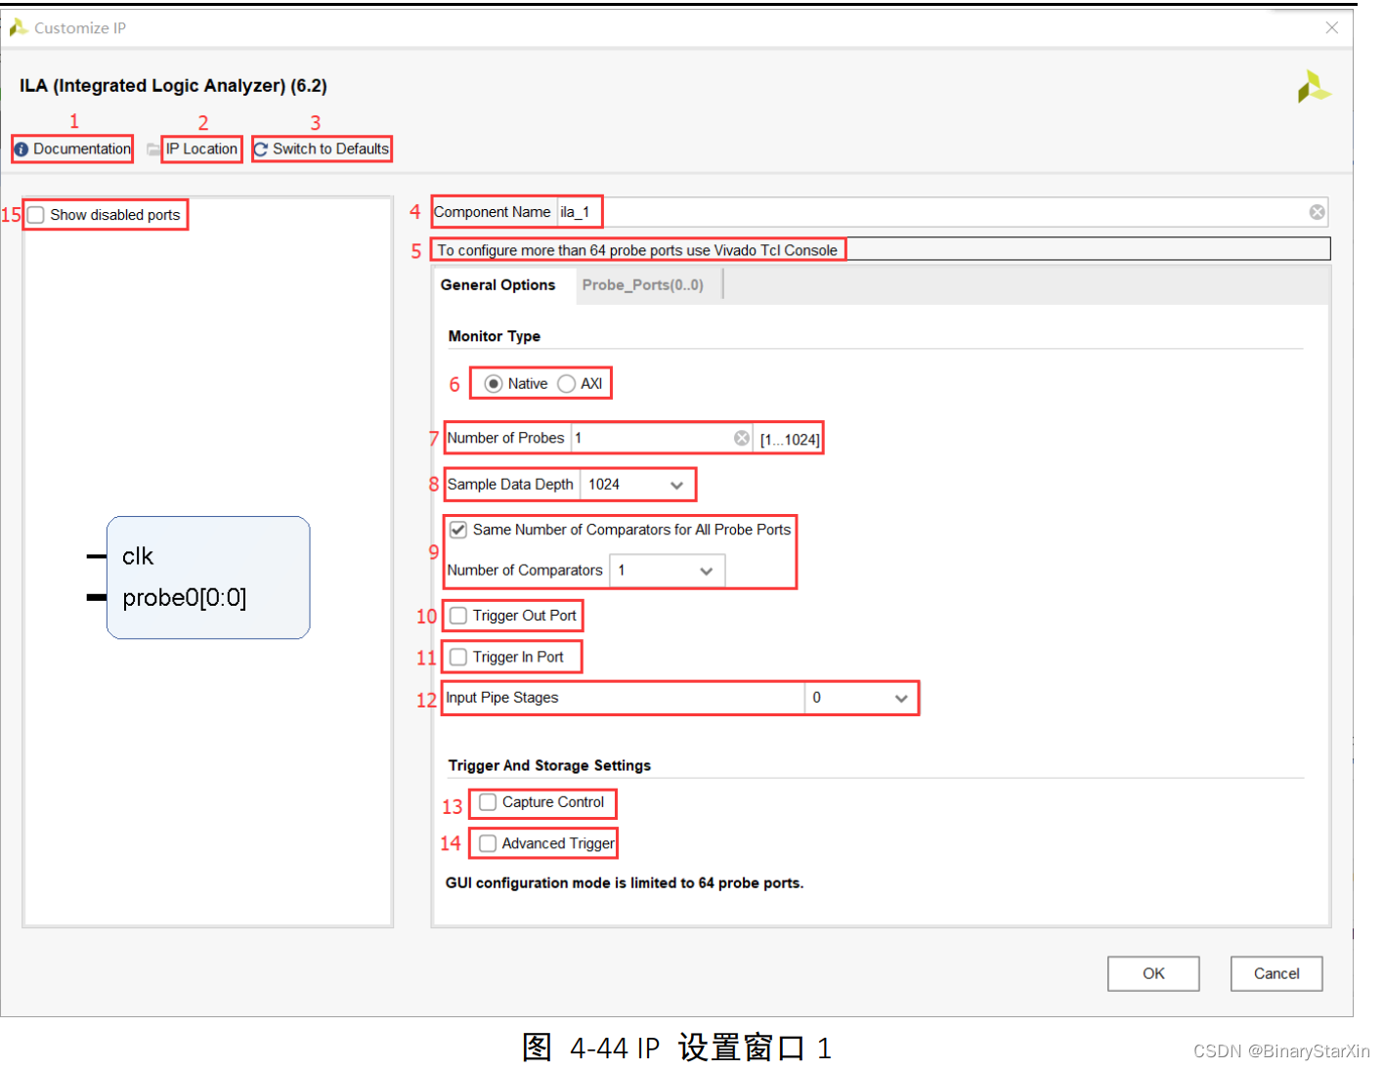Clear the Number of Probes value icon
The height and width of the screenshot is (1070, 1384).
742,438
